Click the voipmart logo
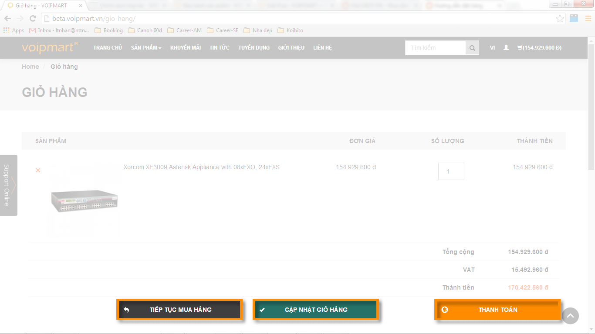Image resolution: width=595 pixels, height=334 pixels. pyautogui.click(x=50, y=47)
